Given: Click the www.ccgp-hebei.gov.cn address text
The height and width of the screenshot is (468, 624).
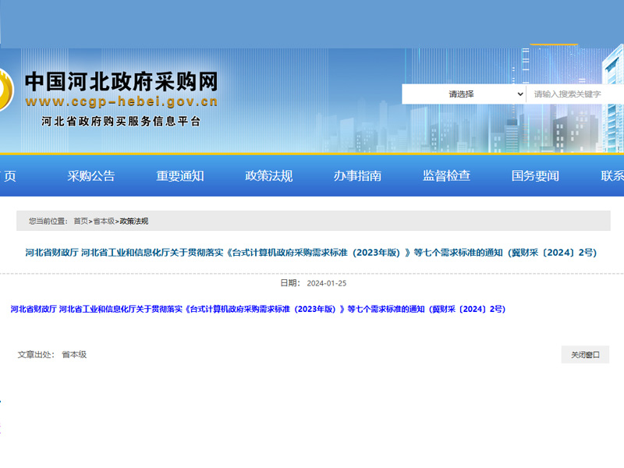Looking at the screenshot, I should 121,102.
